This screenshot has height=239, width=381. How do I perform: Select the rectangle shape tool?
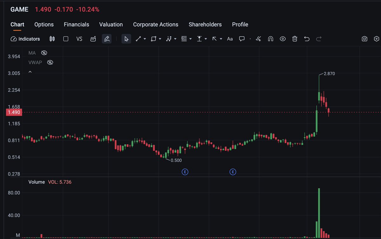tap(154, 39)
